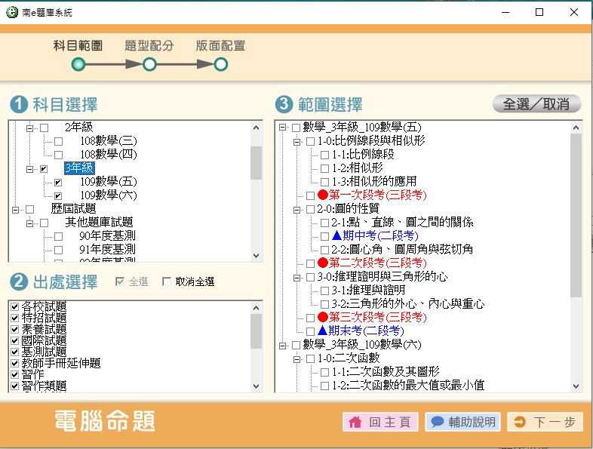
Task: Check the 2-2:圓心角、圓周角與弦切角 checkbox
Action: [x=324, y=250]
